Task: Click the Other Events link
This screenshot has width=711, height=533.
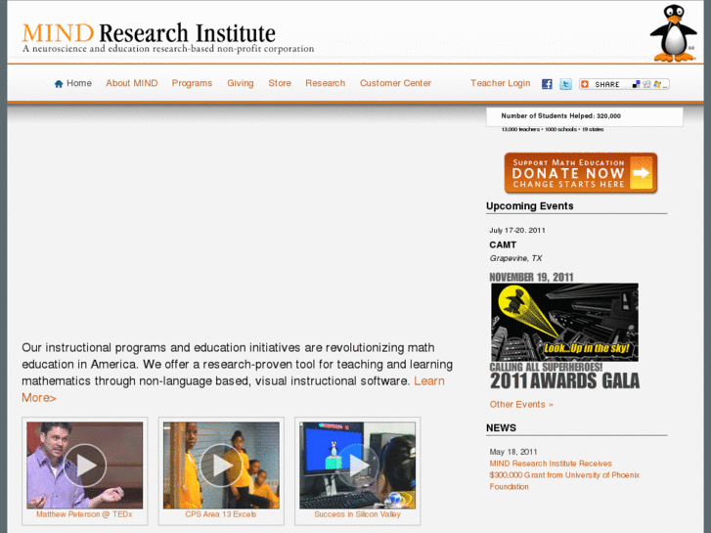Action: (521, 404)
